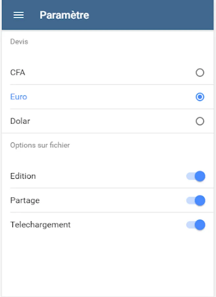Screen dimensions: 216x297
Task: Tap the Dolar currency label
Action: [x=20, y=121]
